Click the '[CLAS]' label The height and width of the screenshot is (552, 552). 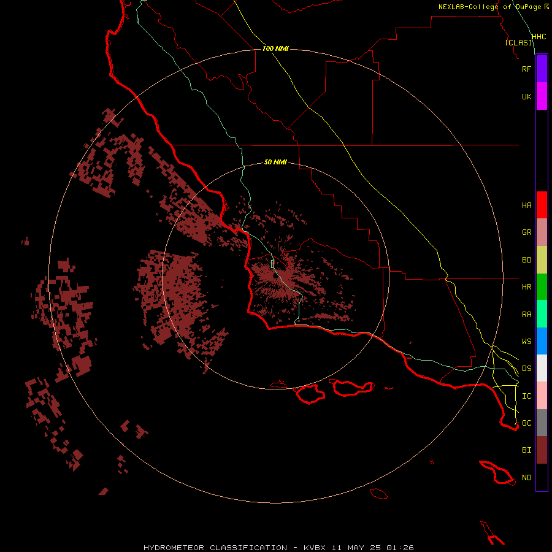click(519, 42)
